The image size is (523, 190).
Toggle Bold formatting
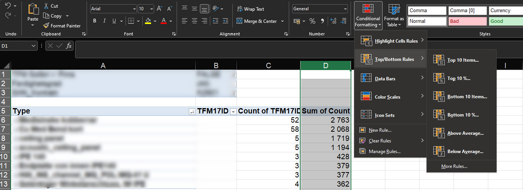95,21
